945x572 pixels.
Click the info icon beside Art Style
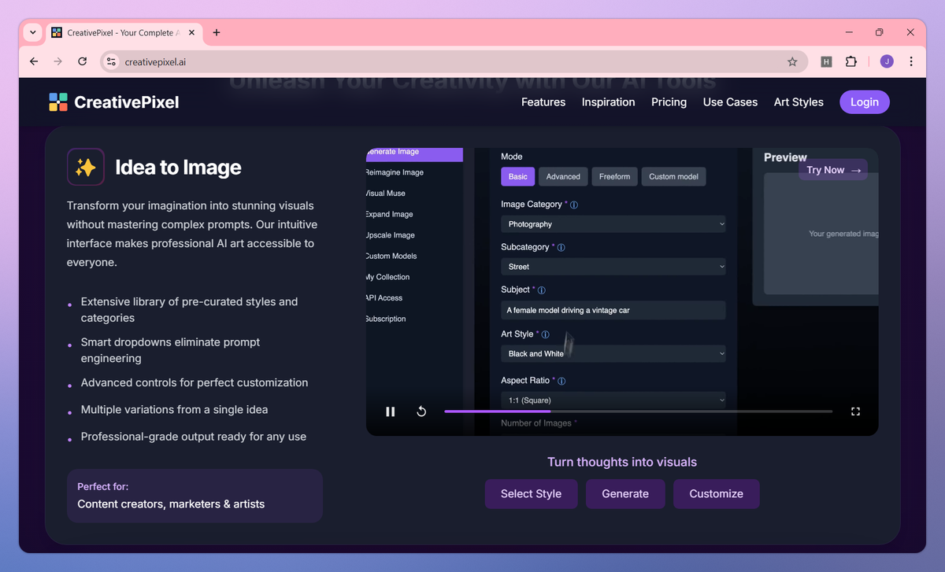tap(547, 334)
